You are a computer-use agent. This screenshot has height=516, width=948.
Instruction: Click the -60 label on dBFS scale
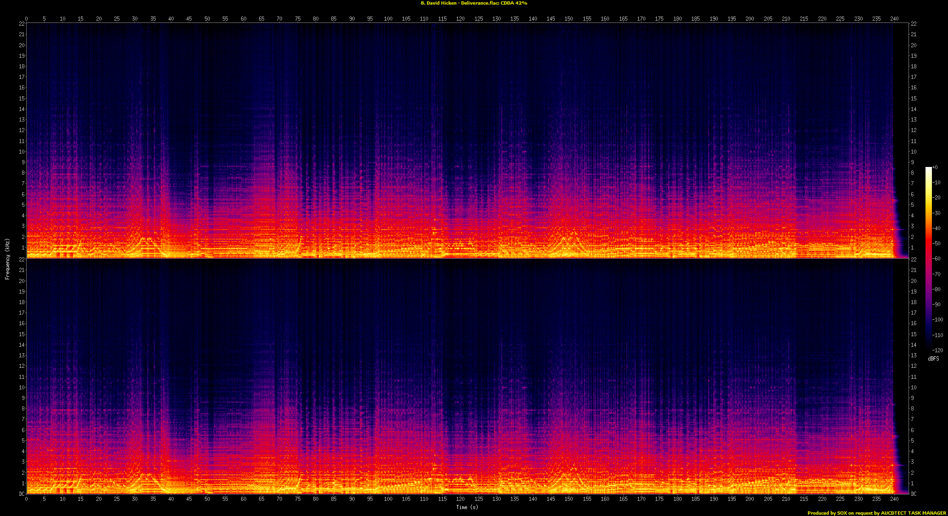[937, 259]
